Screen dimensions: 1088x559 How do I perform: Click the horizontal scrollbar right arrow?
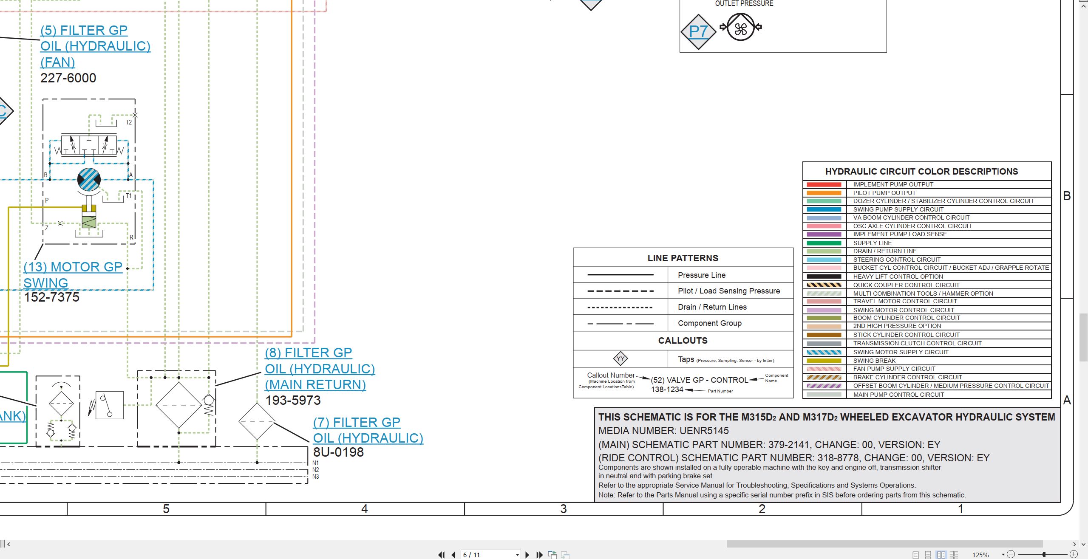point(1074,544)
